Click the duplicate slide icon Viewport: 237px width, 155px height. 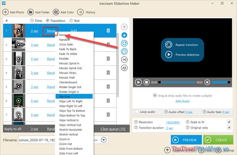click(x=124, y=51)
